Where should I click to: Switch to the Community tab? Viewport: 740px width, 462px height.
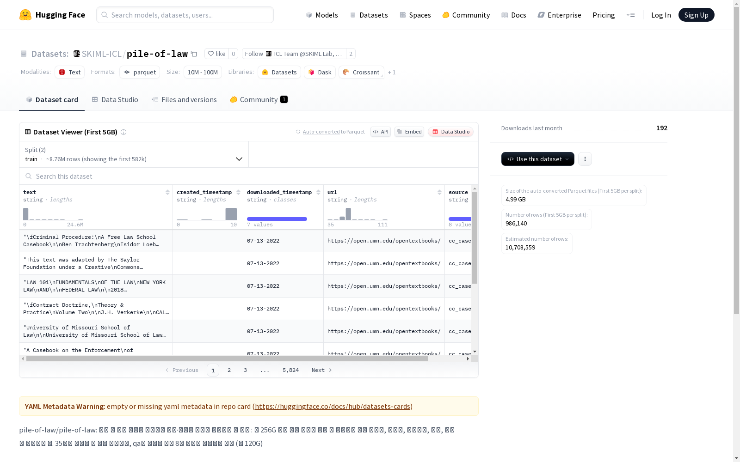(x=259, y=100)
